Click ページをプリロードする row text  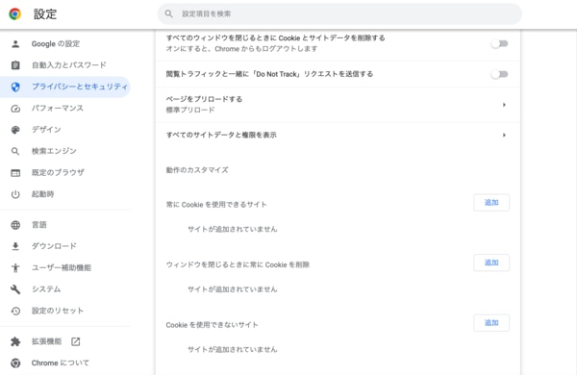tap(204, 99)
